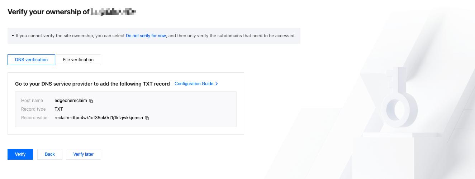Image resolution: width=475 pixels, height=179 pixels.
Task: Click the "Host name" field label
Action: tap(32, 101)
